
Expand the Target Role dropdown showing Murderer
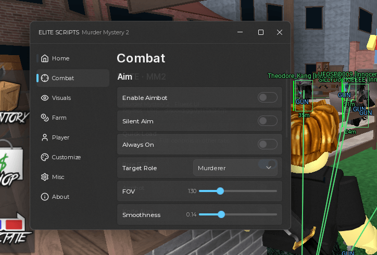click(235, 168)
